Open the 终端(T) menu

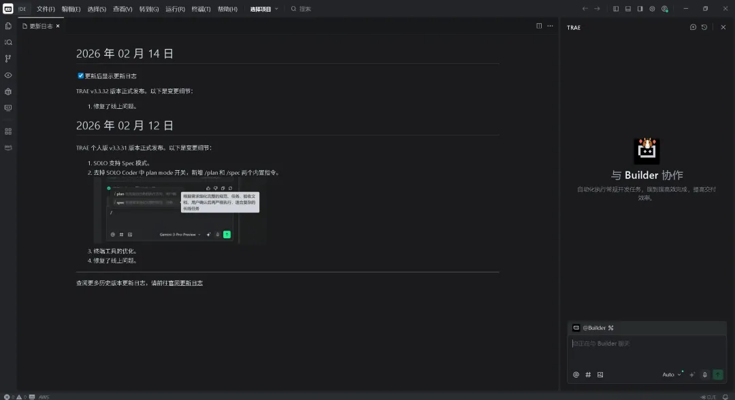201,9
